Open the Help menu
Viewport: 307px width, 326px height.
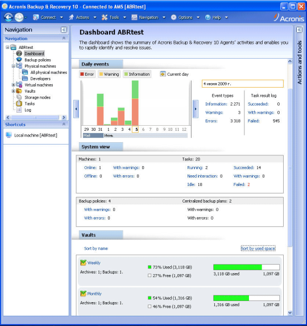pos(217,18)
